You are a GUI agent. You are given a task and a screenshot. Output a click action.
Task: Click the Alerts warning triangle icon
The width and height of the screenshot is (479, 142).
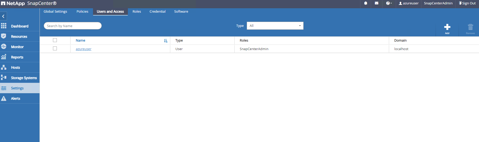tap(4, 98)
